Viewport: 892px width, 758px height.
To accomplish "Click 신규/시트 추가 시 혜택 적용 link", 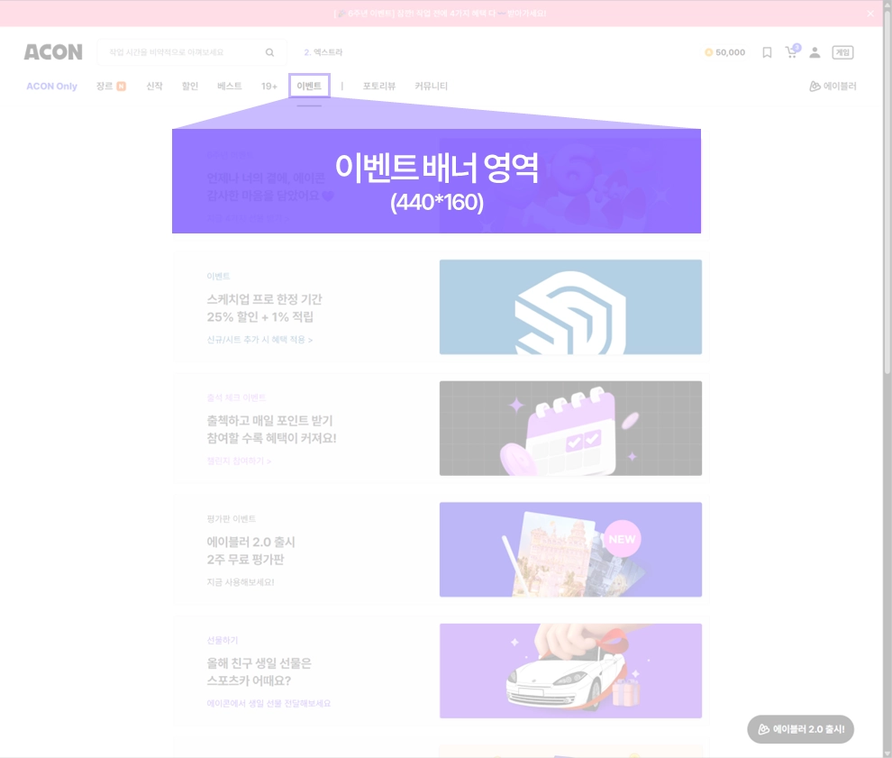I will 259,340.
